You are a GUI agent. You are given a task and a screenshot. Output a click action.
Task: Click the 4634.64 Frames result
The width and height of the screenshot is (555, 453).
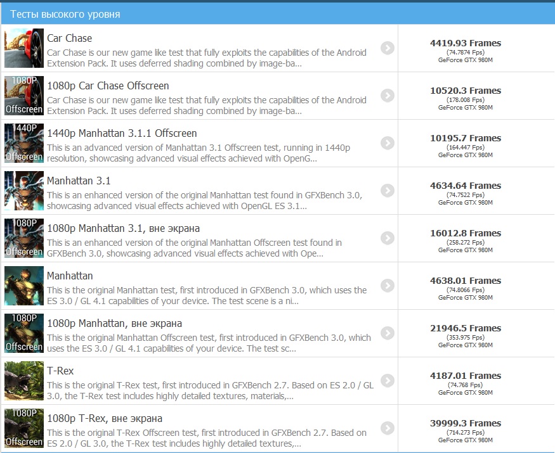pyautogui.click(x=466, y=186)
